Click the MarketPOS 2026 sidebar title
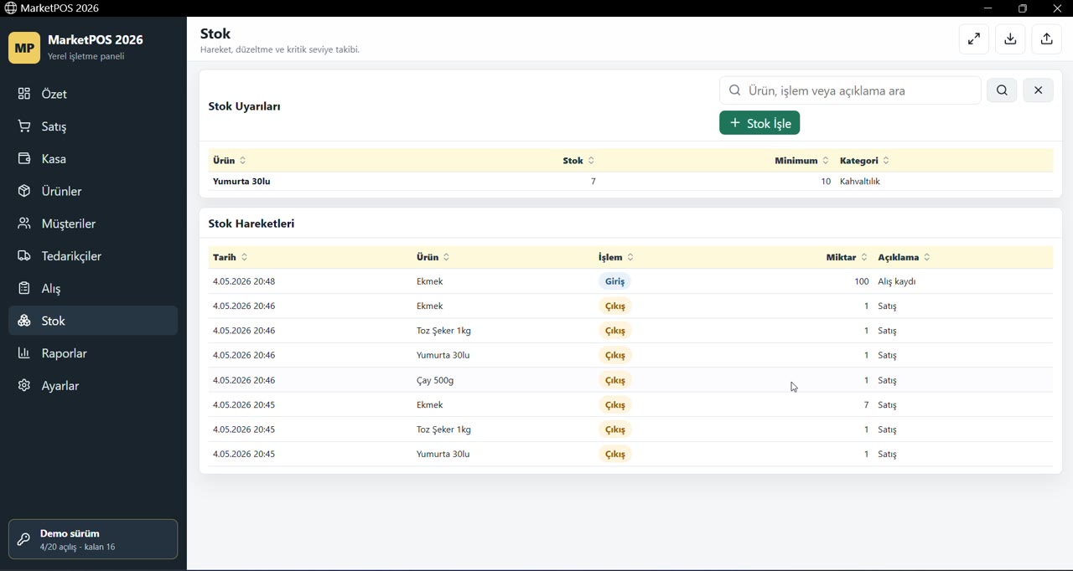The height and width of the screenshot is (571, 1073). click(96, 40)
